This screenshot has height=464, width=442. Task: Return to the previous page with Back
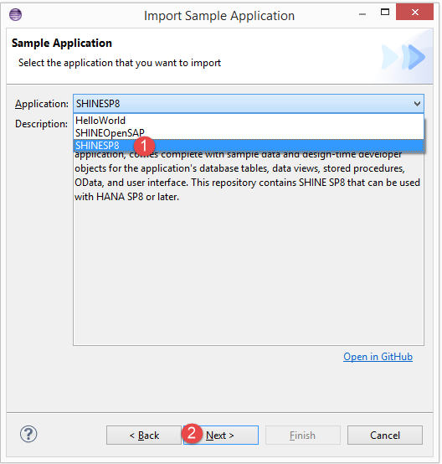pos(144,436)
